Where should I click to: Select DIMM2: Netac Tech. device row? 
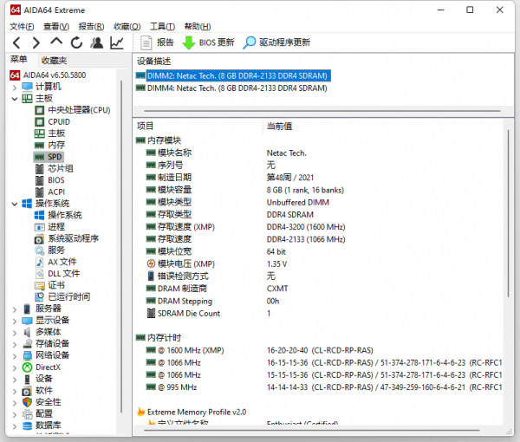coord(233,76)
